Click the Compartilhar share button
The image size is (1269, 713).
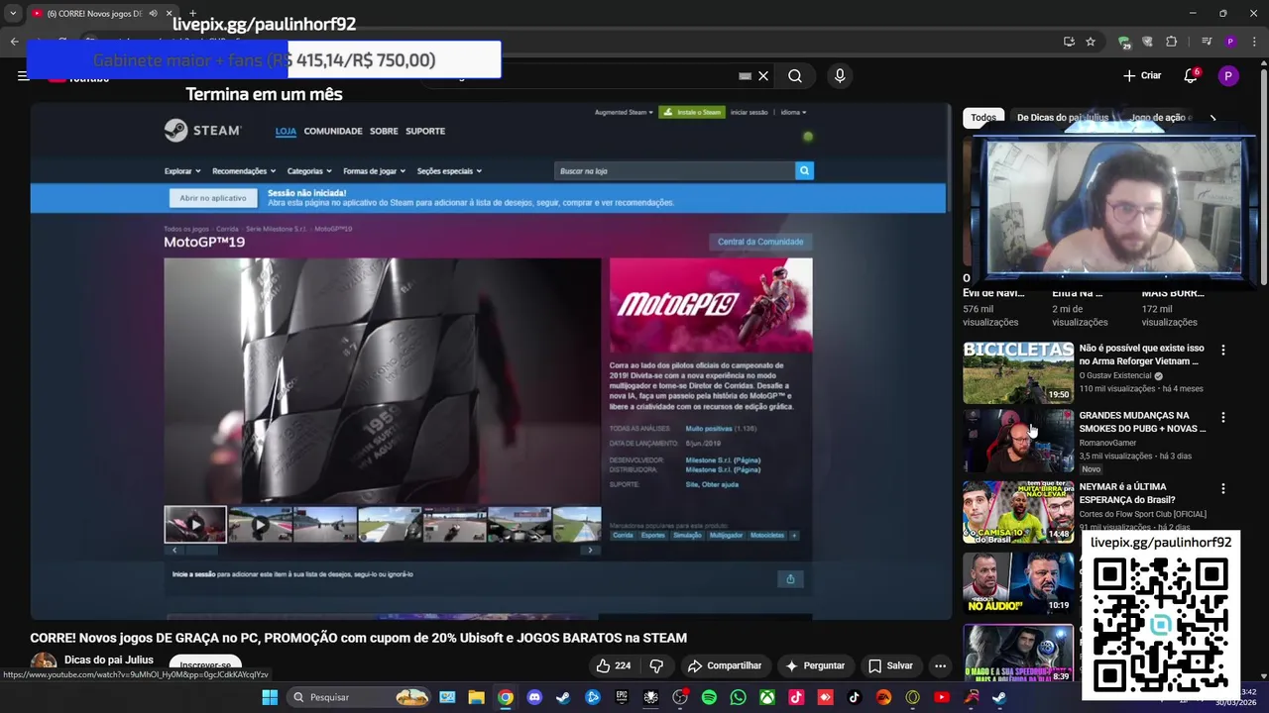coord(725,665)
